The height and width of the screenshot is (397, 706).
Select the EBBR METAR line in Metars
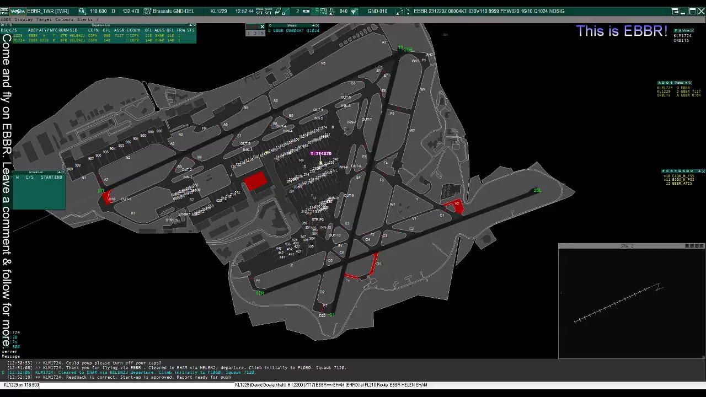(x=294, y=30)
